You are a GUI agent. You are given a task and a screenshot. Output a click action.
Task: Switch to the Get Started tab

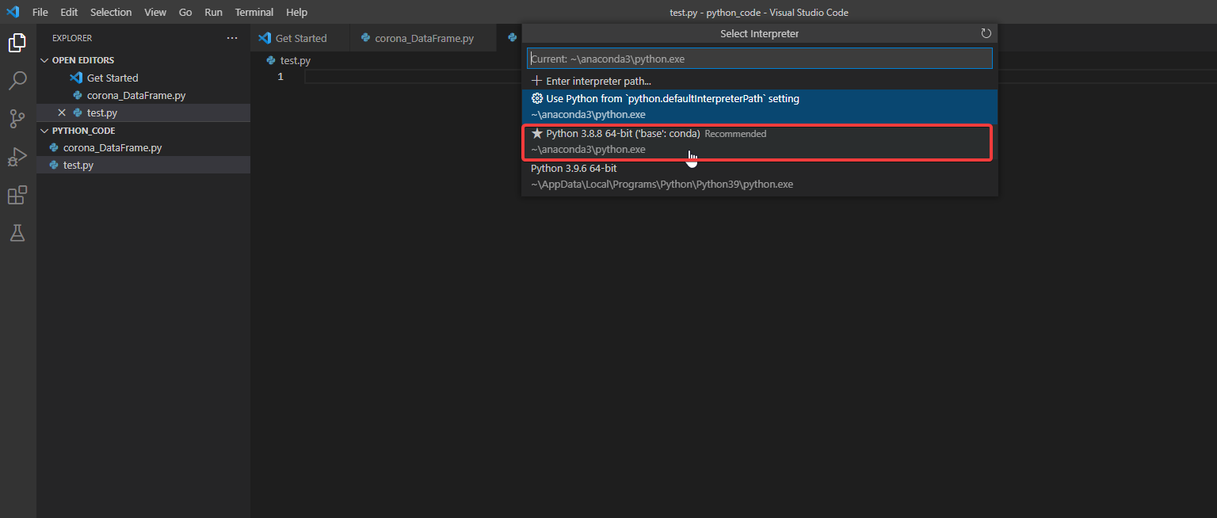300,38
